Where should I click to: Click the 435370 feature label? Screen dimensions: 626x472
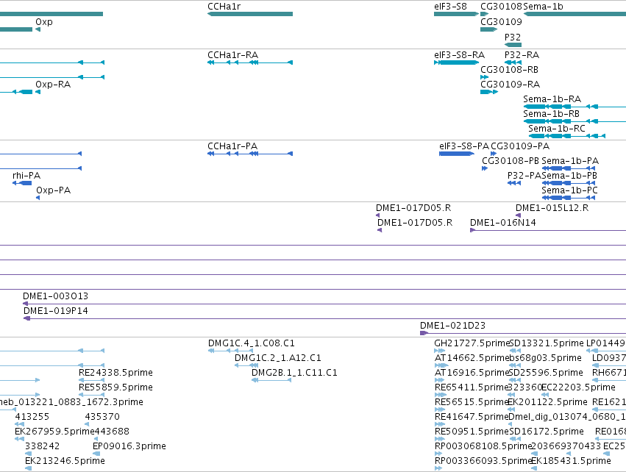(102, 417)
